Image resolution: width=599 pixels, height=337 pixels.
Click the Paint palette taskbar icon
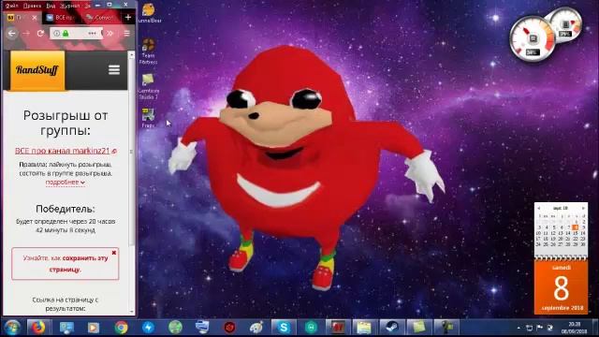256,328
